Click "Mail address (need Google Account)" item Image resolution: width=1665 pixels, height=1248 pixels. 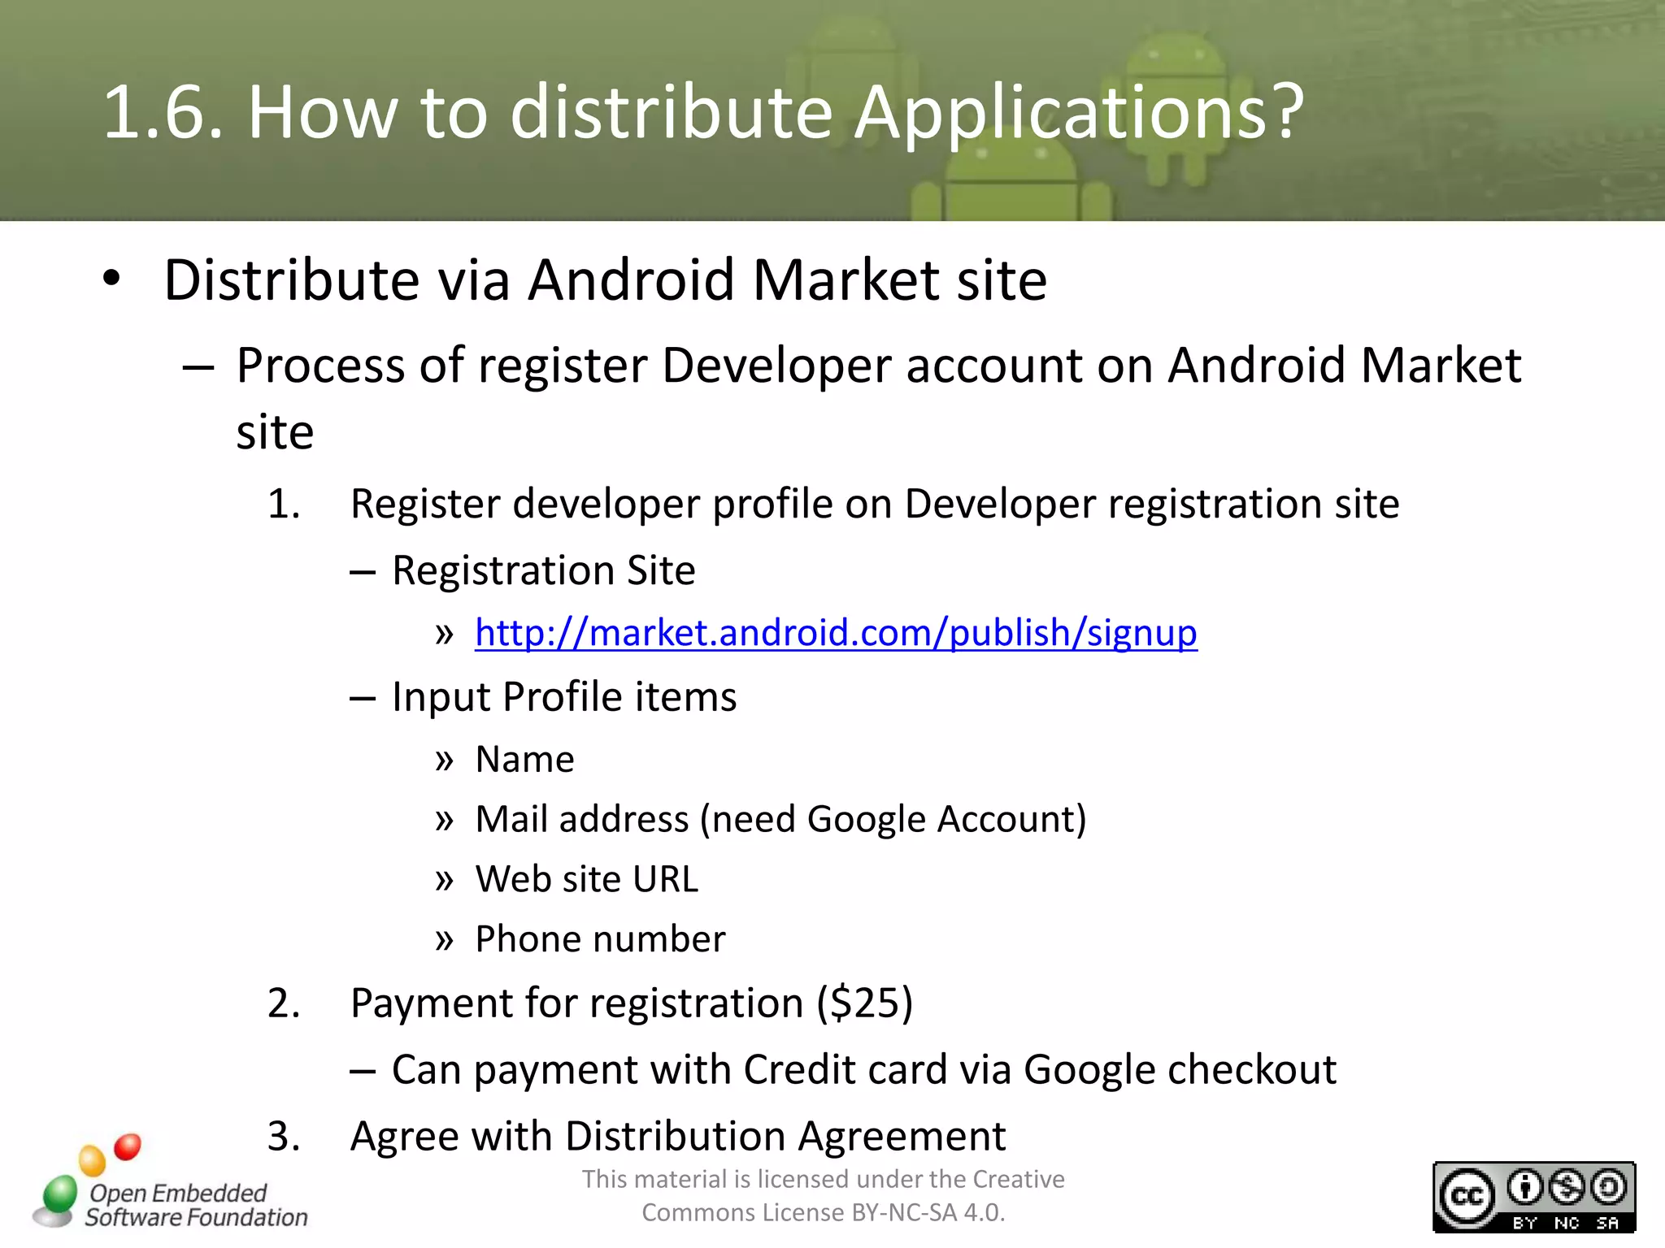(x=780, y=820)
